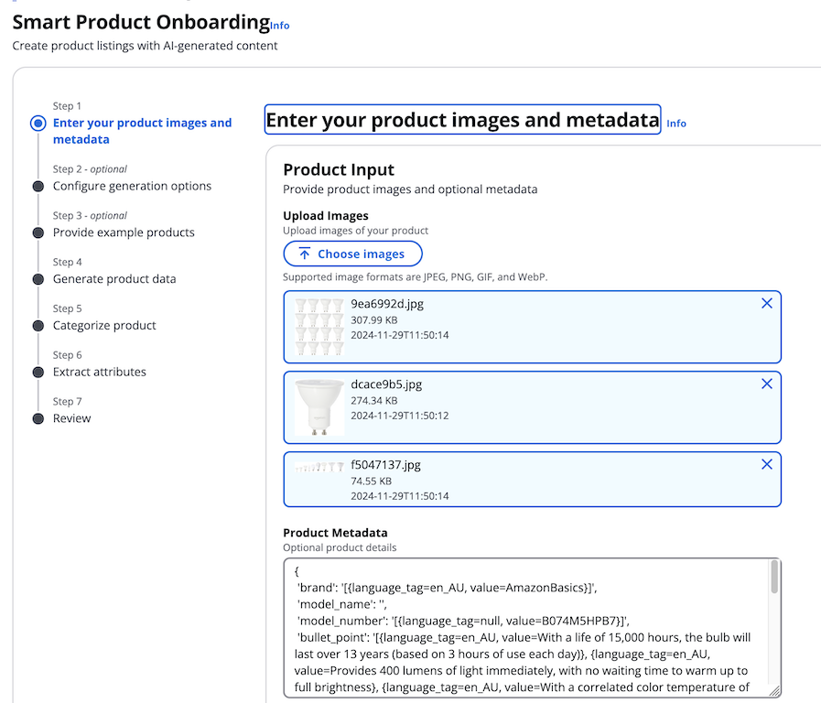Select the Step 1 active circle indicator
This screenshot has width=821, height=703.
coord(38,123)
